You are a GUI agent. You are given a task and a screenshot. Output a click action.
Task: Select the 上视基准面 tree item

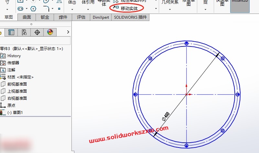point(17,91)
